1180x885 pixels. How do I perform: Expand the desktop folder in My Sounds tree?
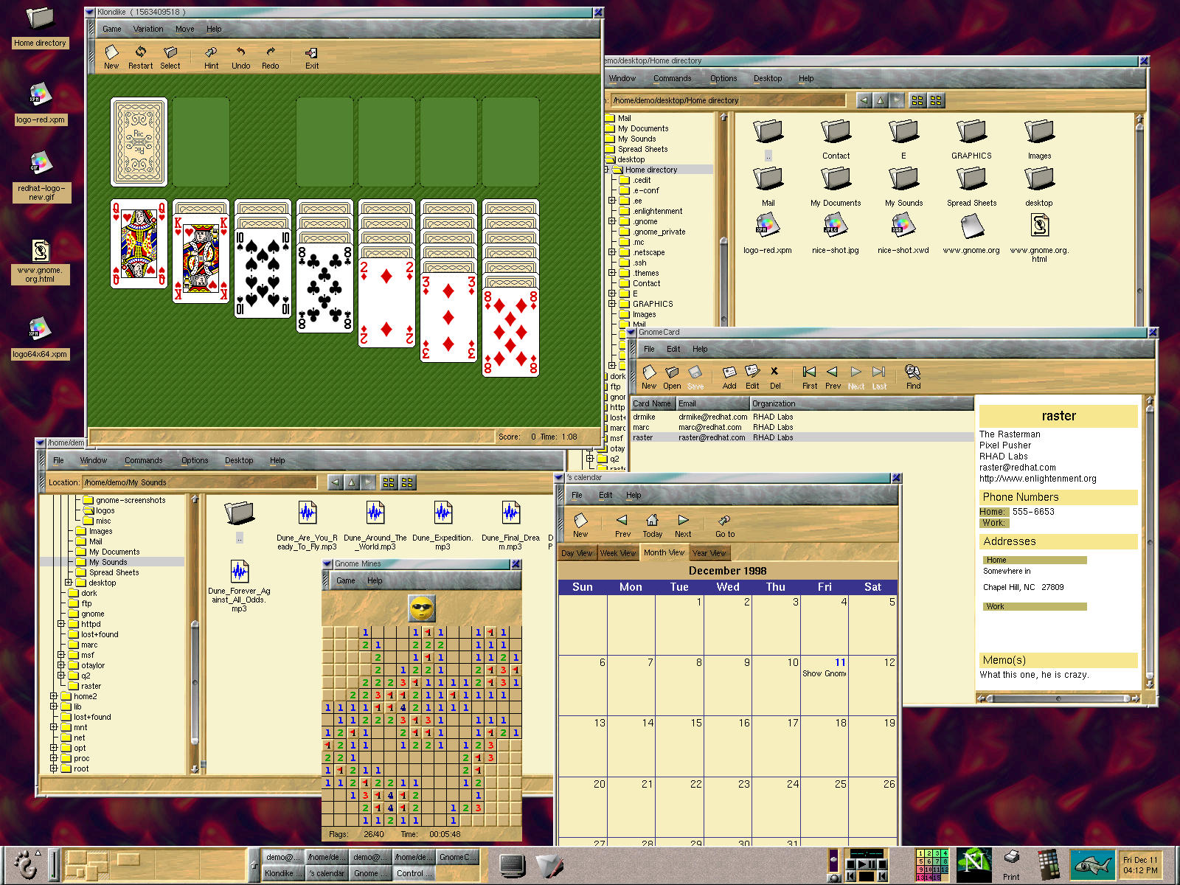69,583
